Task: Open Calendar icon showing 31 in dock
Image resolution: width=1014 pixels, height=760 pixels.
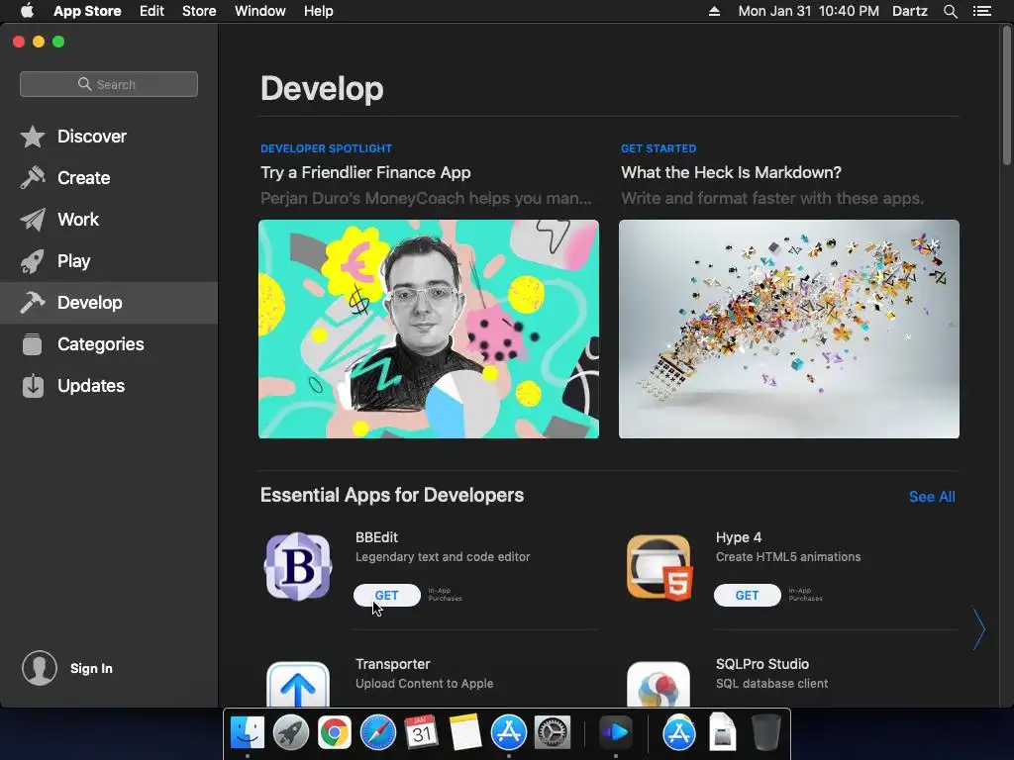Action: (421, 732)
